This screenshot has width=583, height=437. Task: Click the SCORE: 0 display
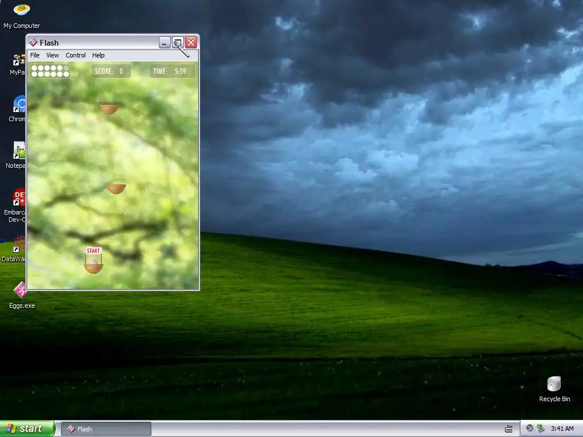pyautogui.click(x=111, y=71)
